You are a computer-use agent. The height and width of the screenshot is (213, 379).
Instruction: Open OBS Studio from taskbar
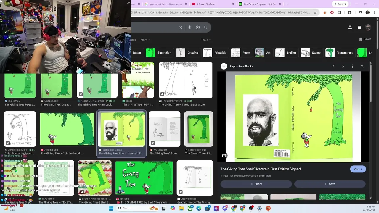point(251,208)
